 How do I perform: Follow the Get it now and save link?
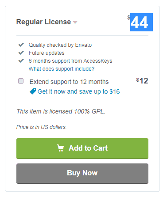(78, 91)
